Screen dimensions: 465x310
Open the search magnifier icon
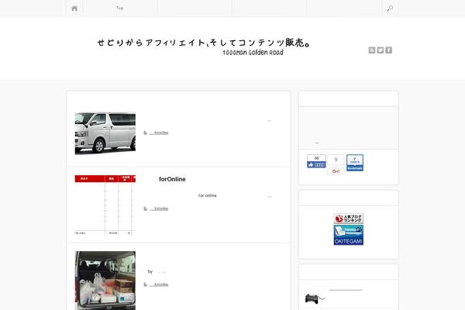pyautogui.click(x=390, y=9)
